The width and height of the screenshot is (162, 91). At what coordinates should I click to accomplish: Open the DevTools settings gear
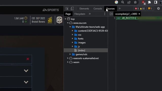pyautogui.click(x=158, y=9)
